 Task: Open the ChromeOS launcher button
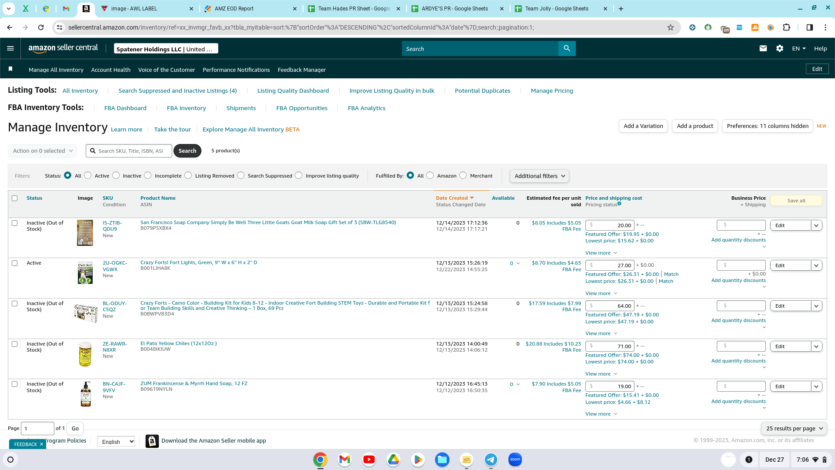[x=10, y=460]
